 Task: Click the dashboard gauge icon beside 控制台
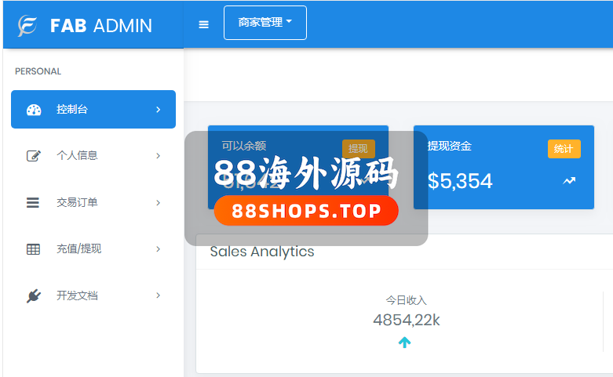(x=34, y=110)
